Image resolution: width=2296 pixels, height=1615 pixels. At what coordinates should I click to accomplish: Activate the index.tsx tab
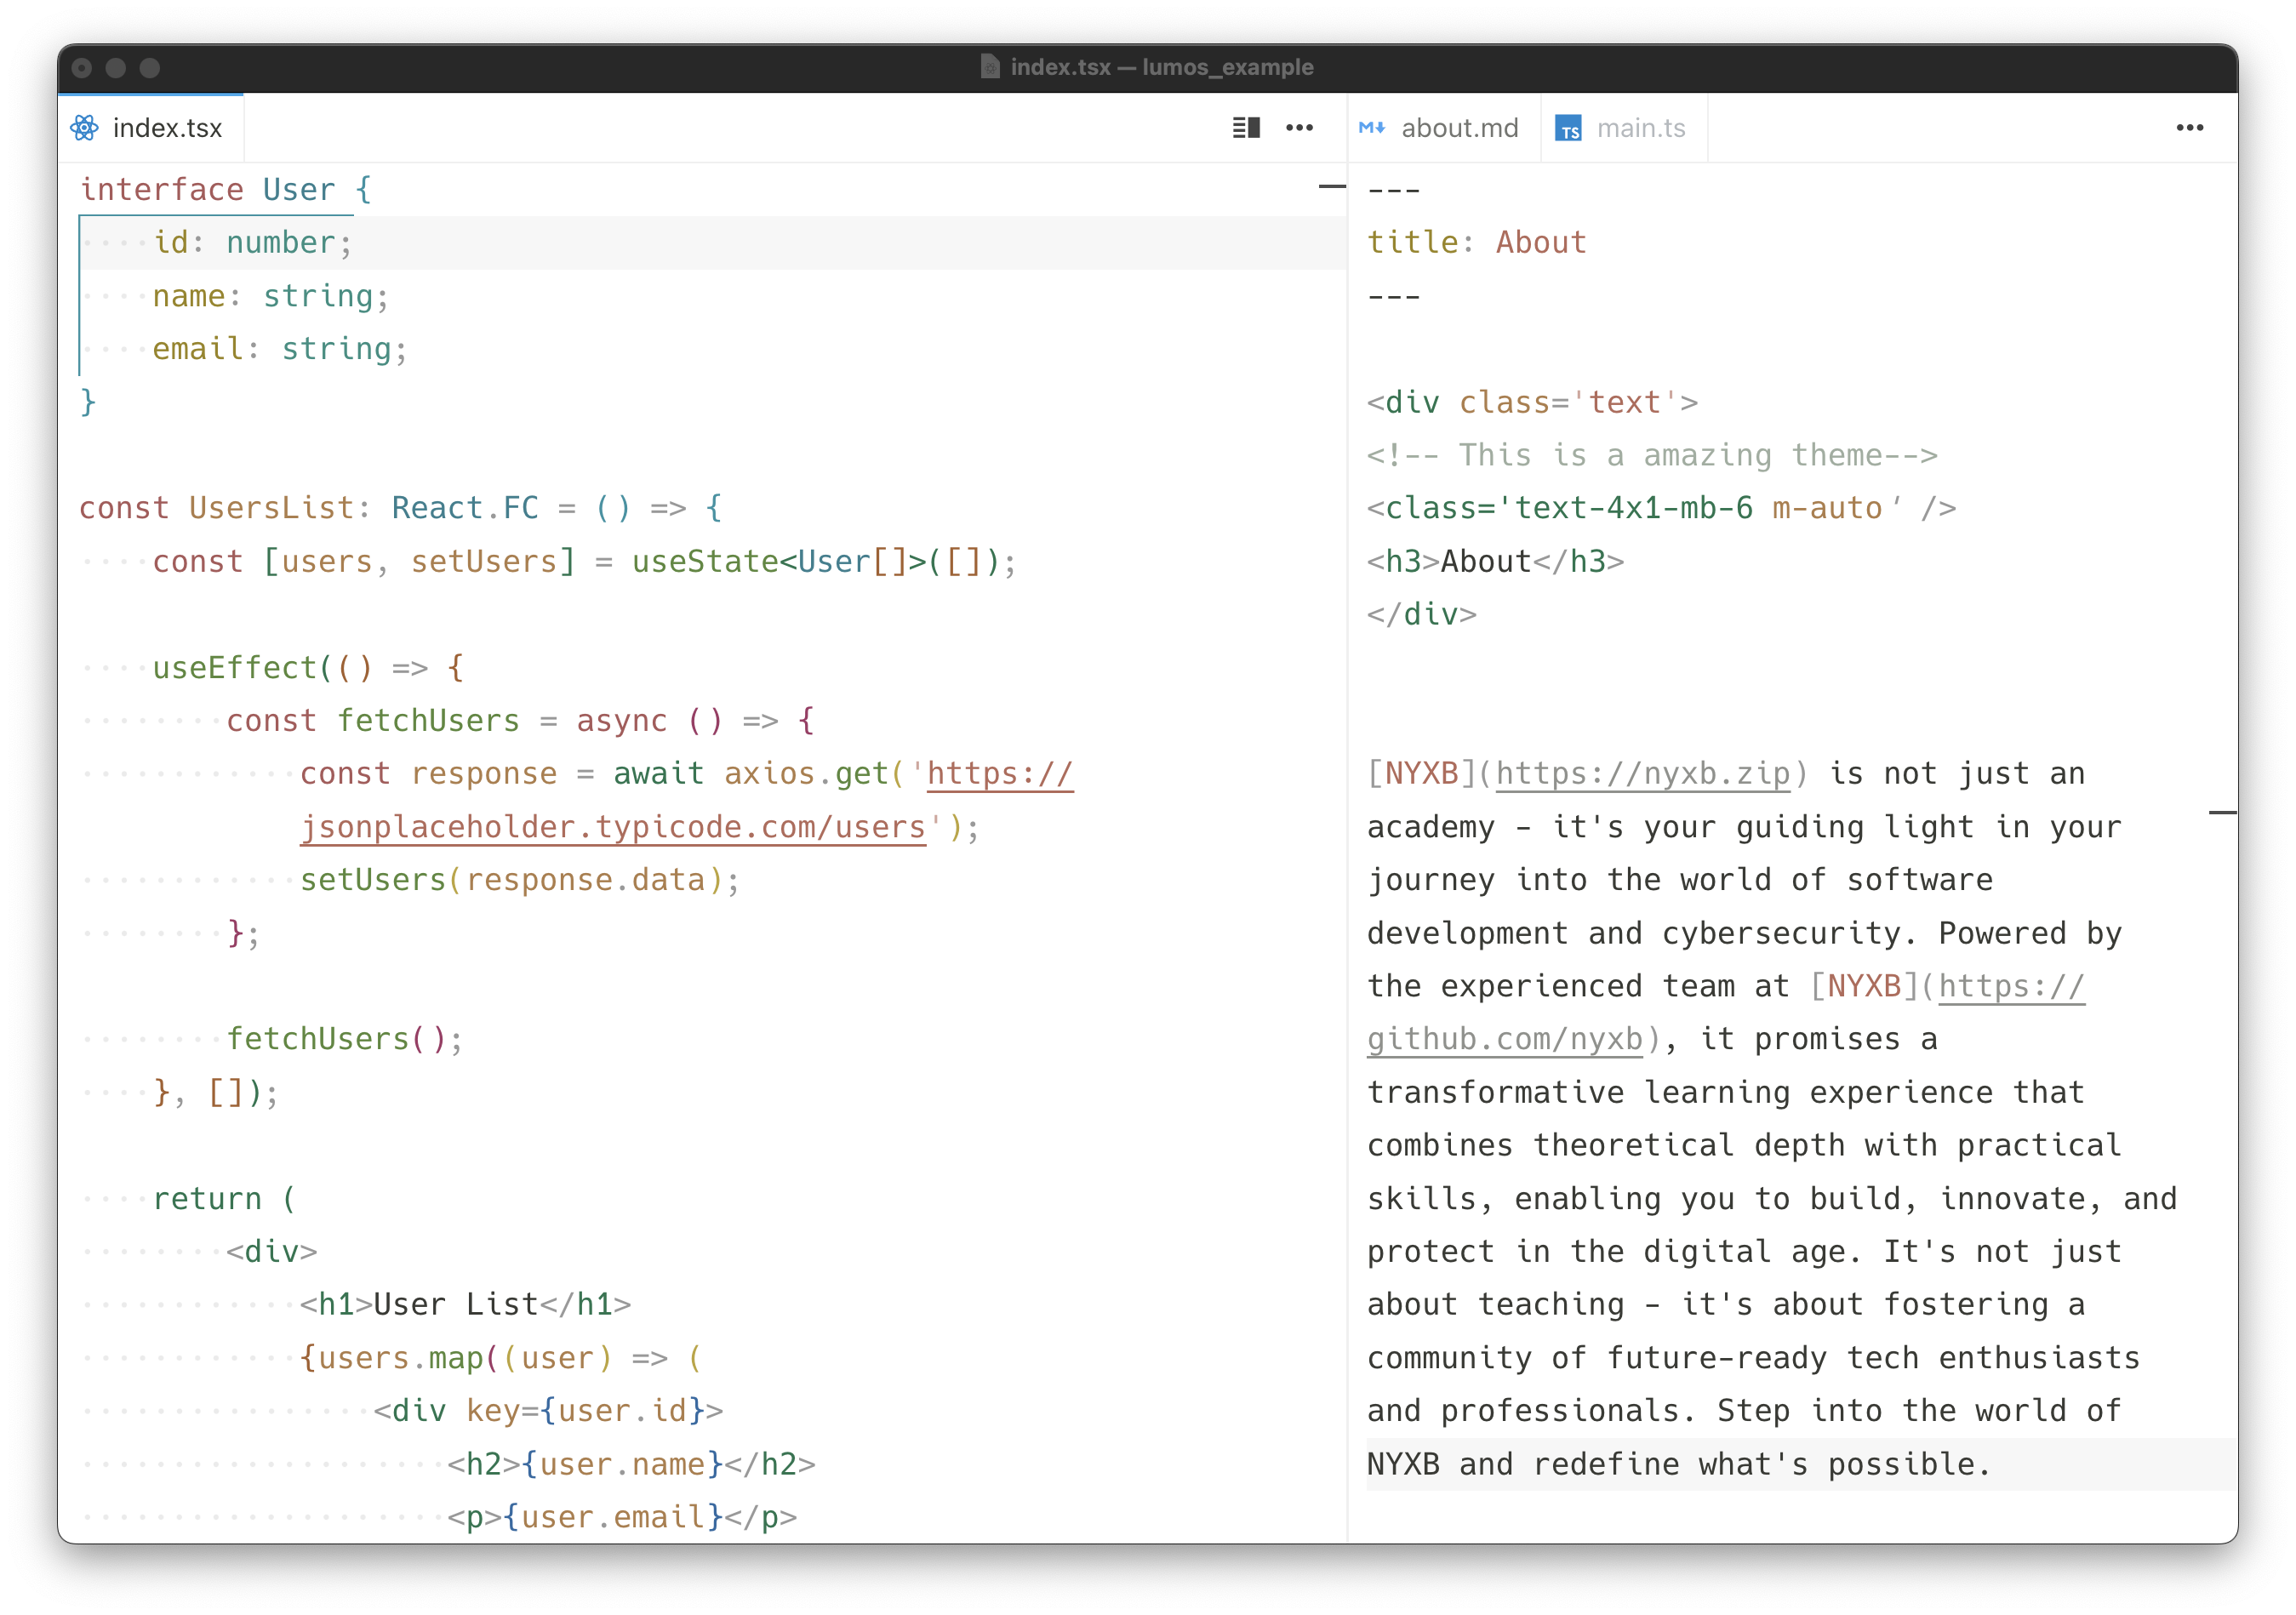(x=167, y=128)
